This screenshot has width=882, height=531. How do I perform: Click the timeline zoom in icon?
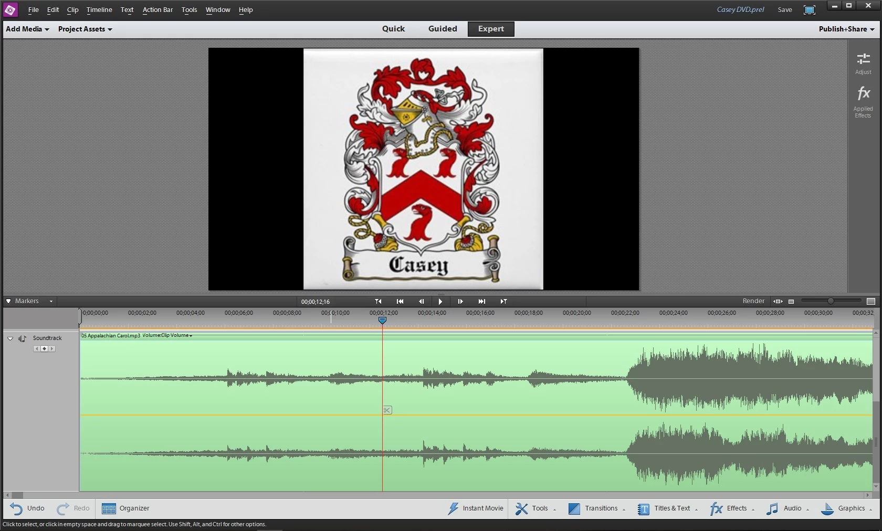click(871, 301)
